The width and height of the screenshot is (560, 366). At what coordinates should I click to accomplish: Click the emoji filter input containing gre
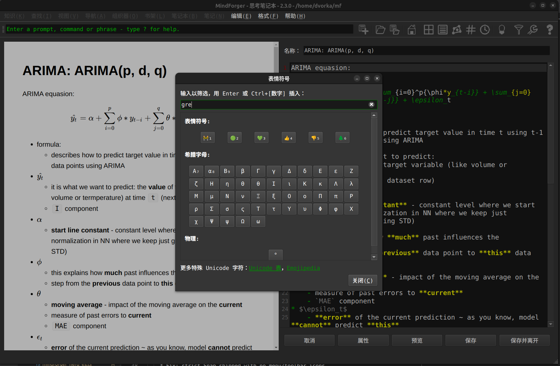(278, 104)
